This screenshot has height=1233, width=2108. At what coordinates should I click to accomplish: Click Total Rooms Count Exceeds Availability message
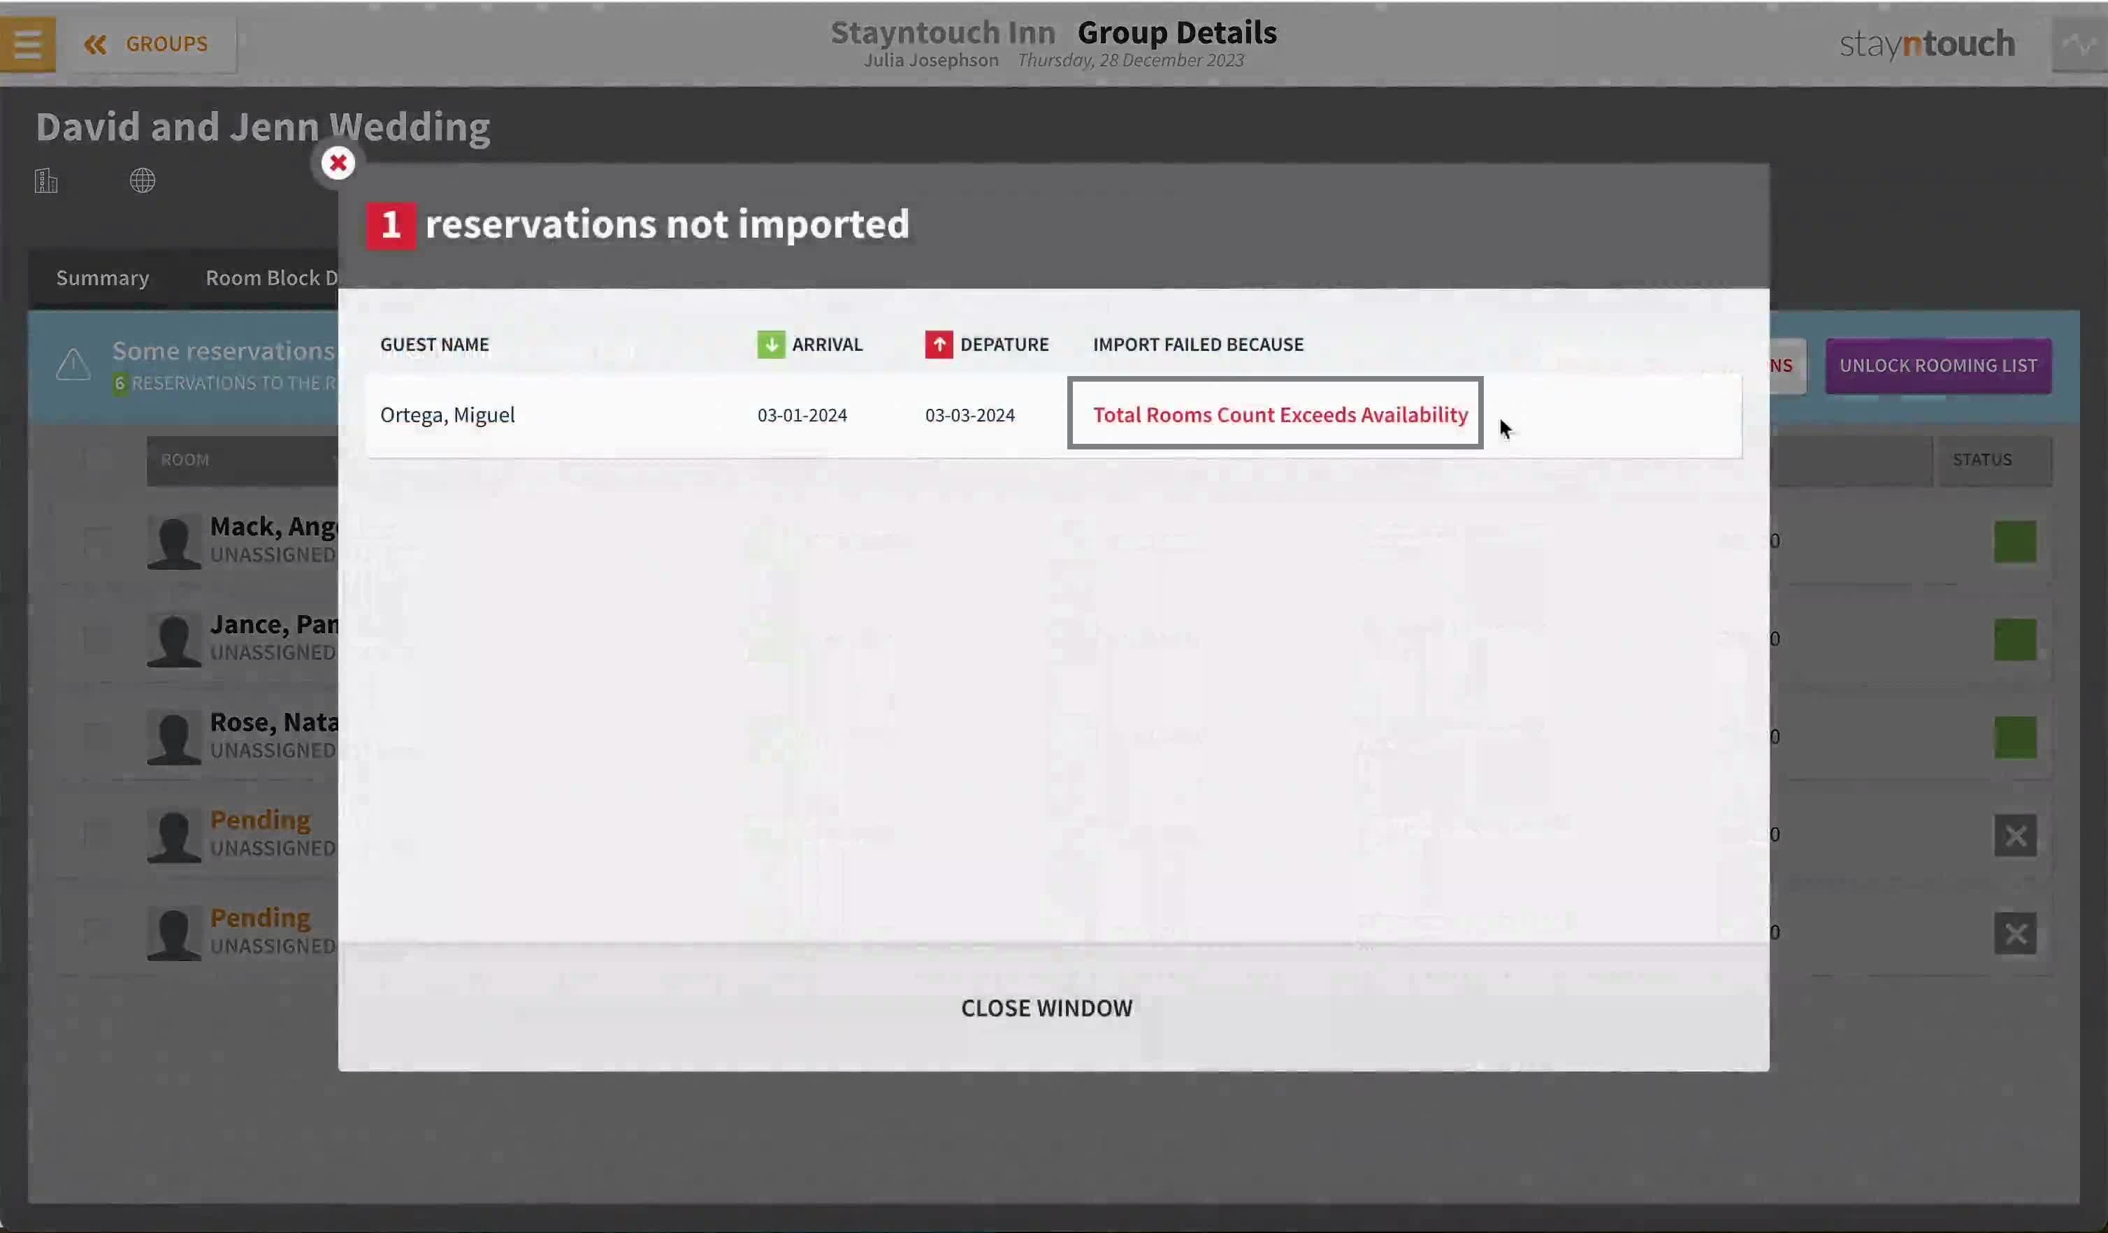(1280, 415)
